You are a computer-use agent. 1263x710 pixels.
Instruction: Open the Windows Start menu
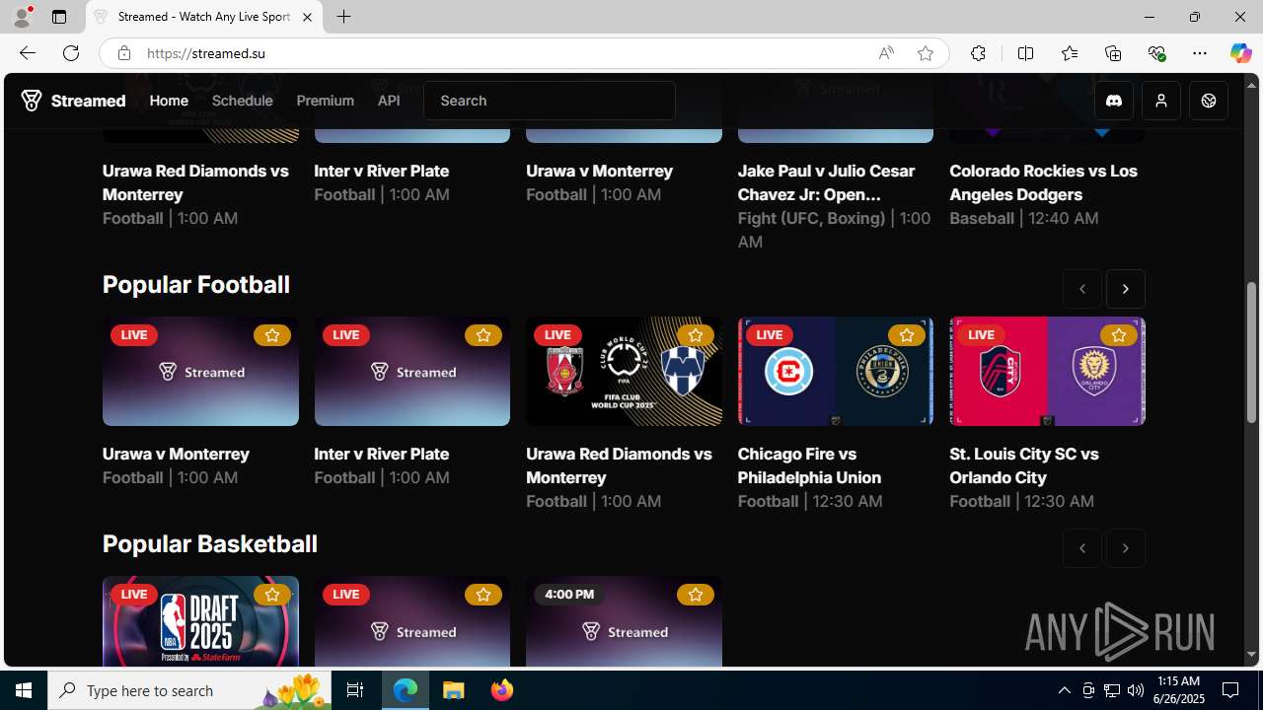coord(24,690)
